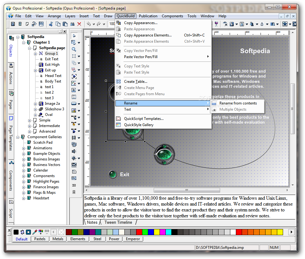Click the first toolbar icon next to File
The image size is (305, 259).
click(x=13, y=24)
